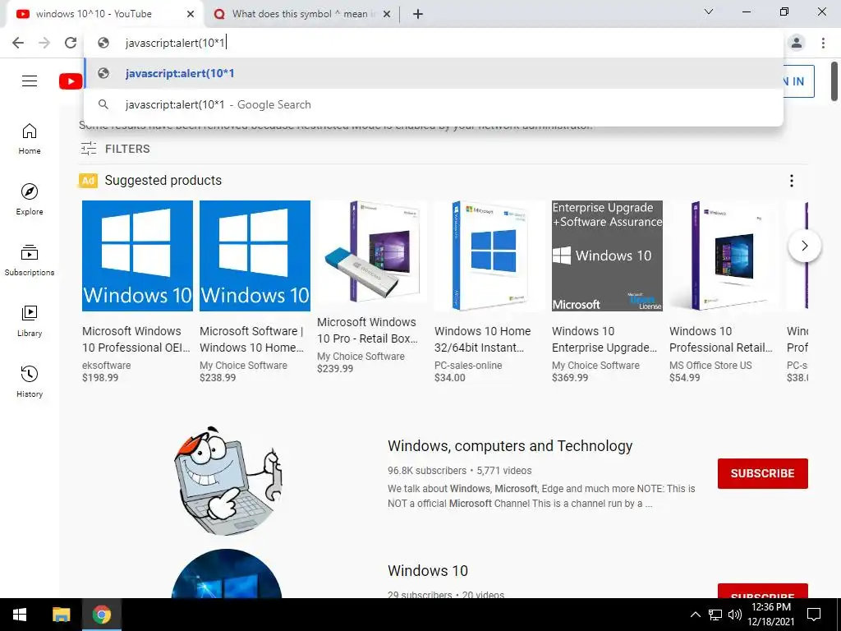Click the $239.99 price
The width and height of the screenshot is (841, 631).
[x=335, y=369]
